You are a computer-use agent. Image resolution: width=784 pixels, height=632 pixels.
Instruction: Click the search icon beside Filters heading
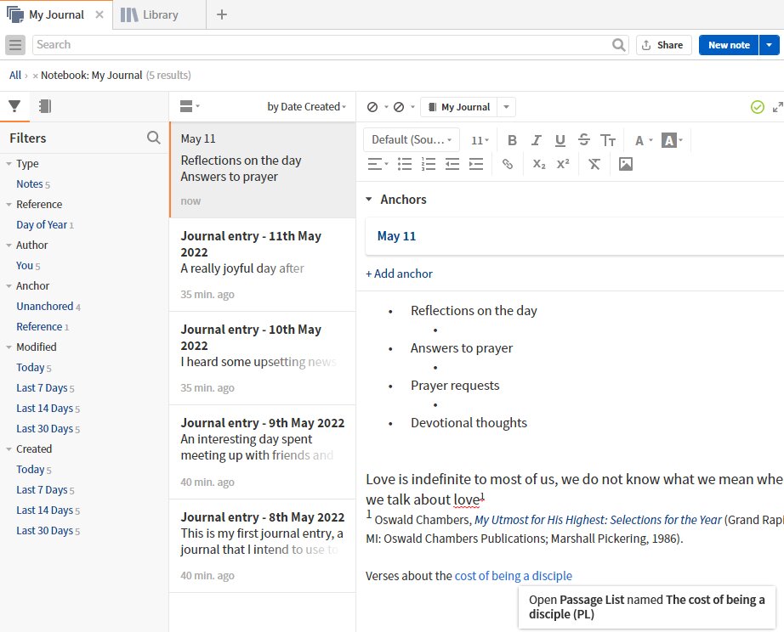click(154, 138)
